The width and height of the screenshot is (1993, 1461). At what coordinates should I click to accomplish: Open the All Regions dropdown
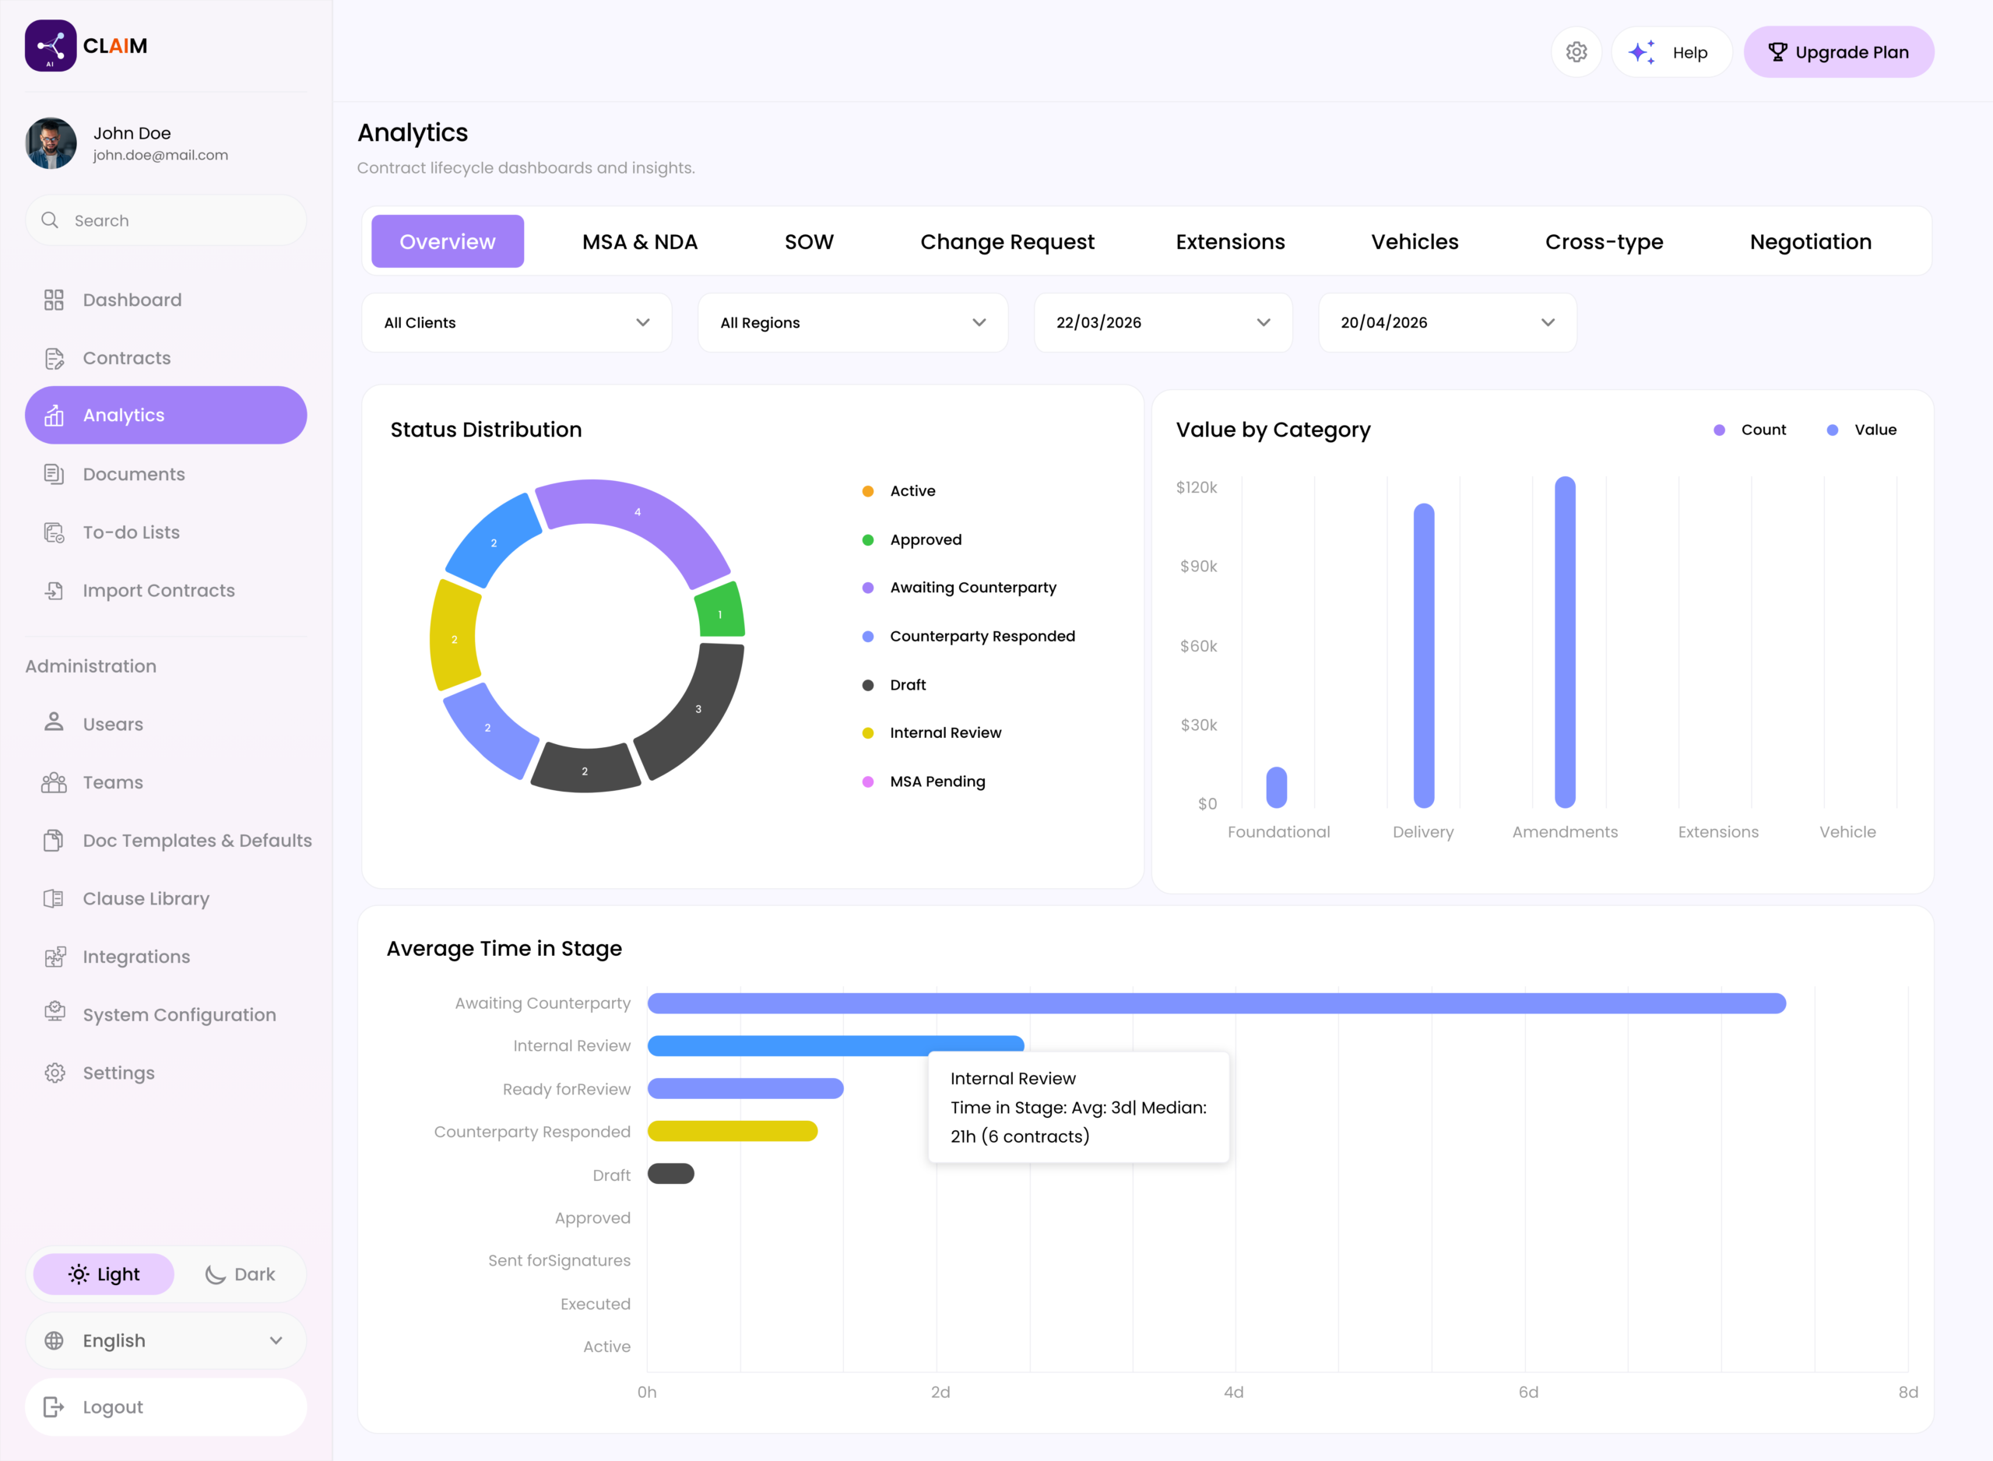(x=852, y=323)
